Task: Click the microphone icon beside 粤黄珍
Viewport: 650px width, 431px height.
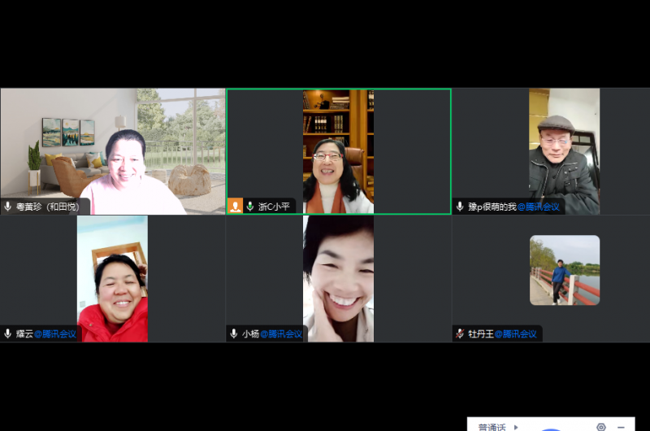Action: (8, 207)
